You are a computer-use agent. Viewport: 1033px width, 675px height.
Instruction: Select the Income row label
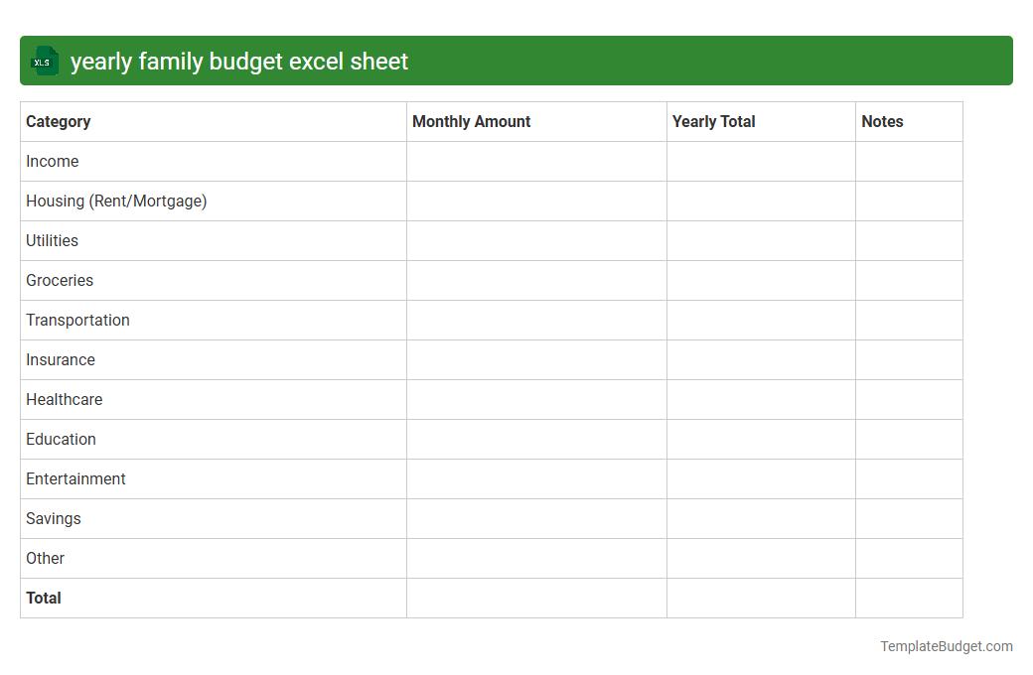[53, 161]
